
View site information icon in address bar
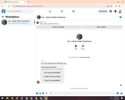(x=13, y=6)
